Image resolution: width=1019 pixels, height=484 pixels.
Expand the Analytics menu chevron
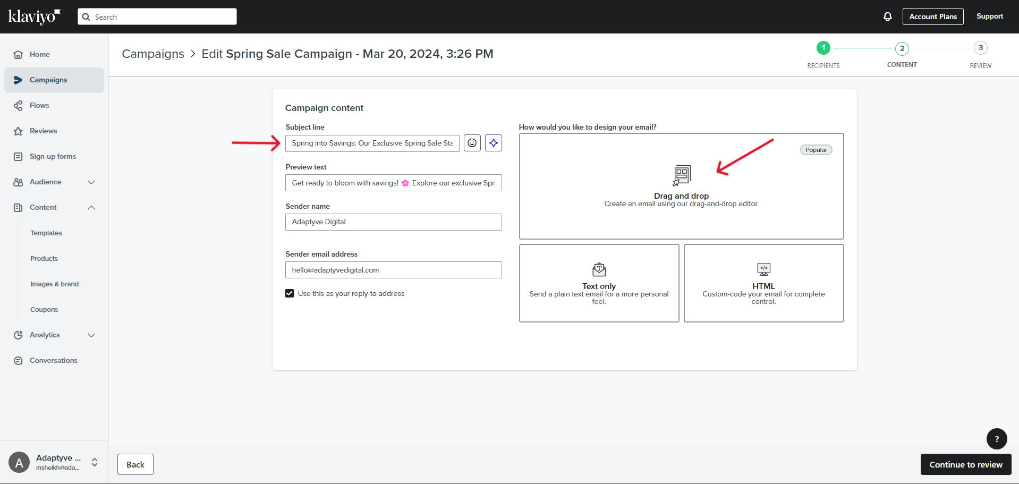click(91, 335)
